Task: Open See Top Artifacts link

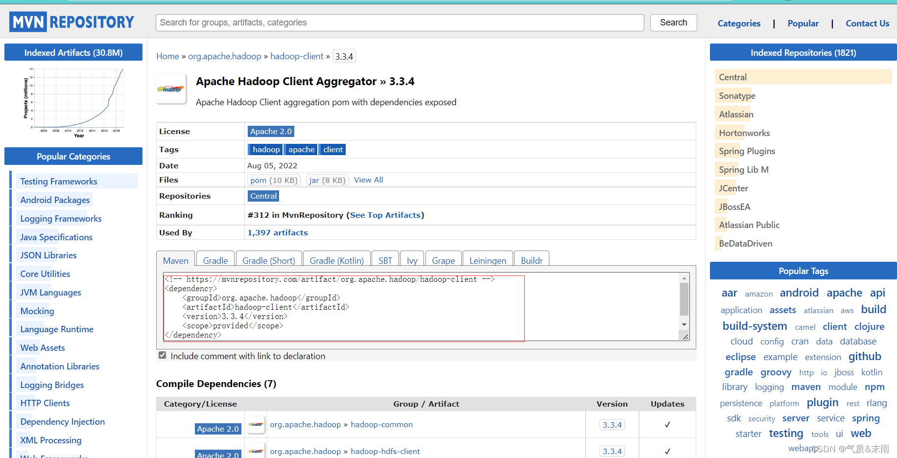Action: tap(385, 215)
